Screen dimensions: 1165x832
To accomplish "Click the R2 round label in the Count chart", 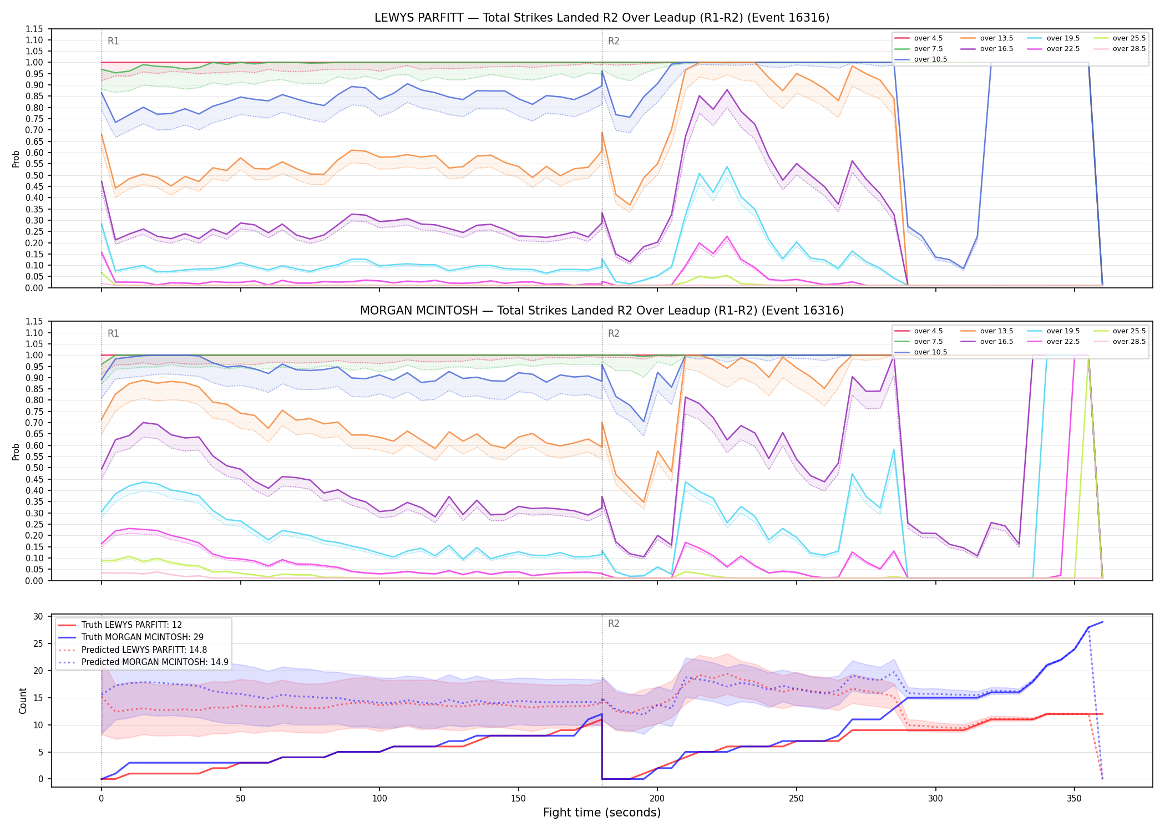I will coord(614,623).
